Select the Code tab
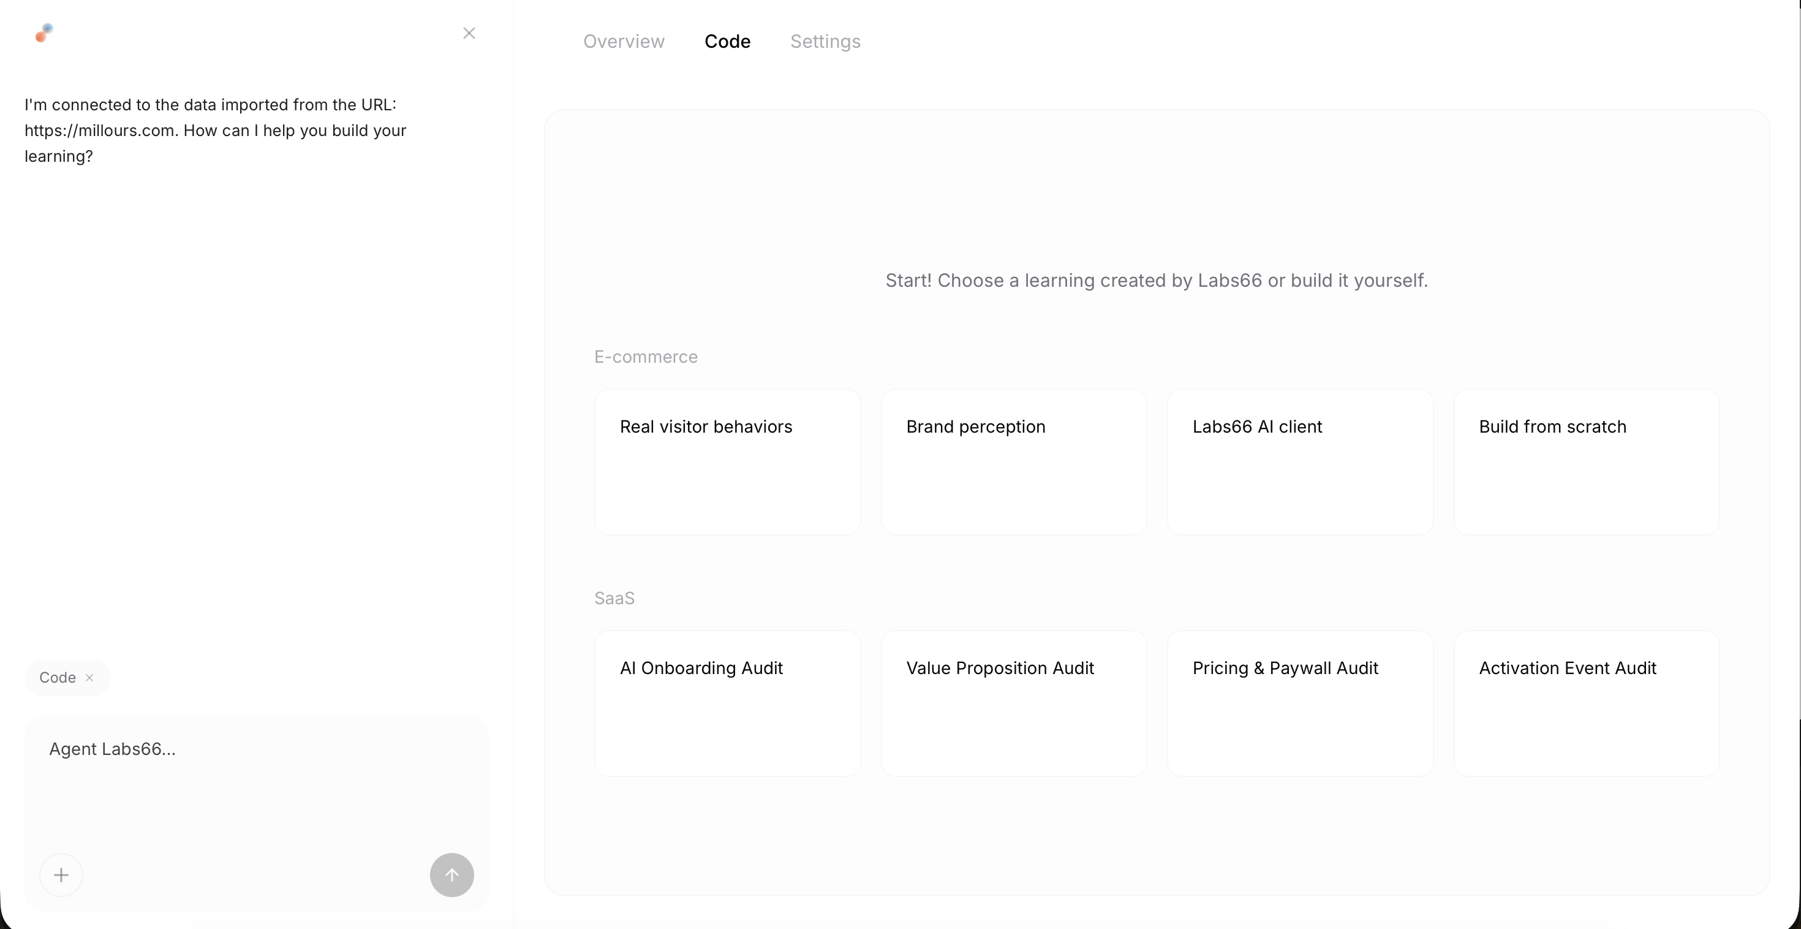Viewport: 1801px width, 929px height. (x=727, y=41)
